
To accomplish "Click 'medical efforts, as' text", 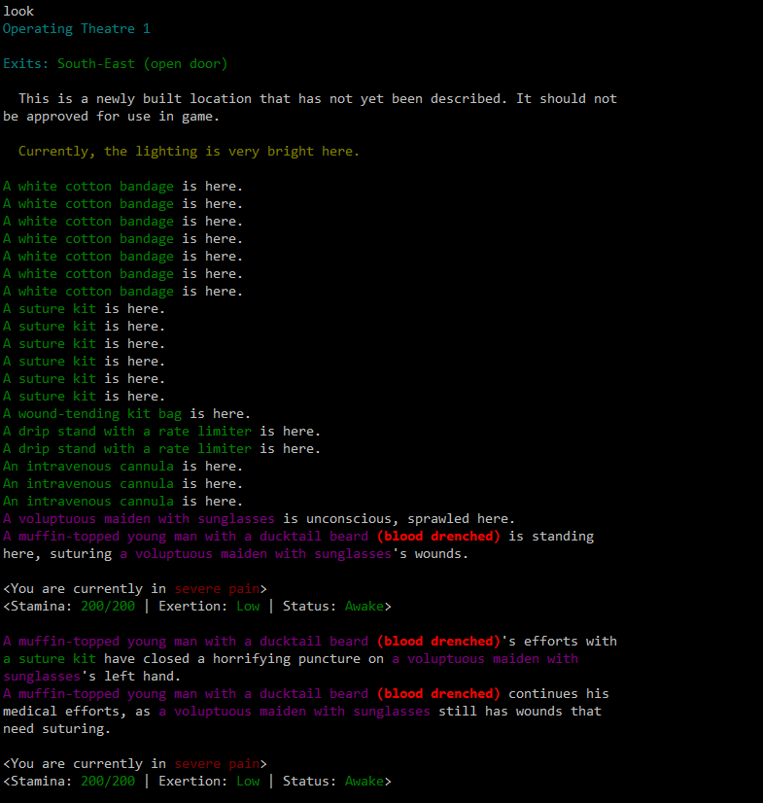I will 76,712.
